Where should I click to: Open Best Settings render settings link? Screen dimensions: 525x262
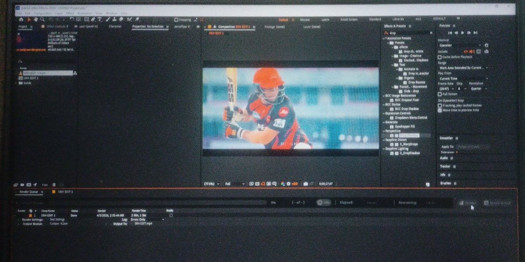(57, 219)
